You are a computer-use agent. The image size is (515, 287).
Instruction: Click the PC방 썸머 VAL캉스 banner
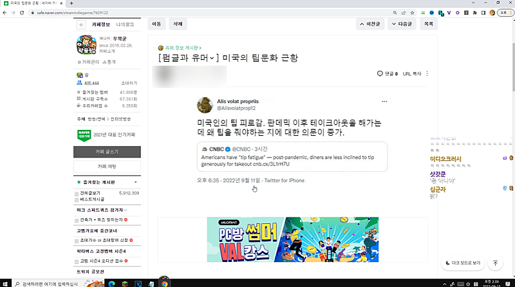click(x=293, y=239)
